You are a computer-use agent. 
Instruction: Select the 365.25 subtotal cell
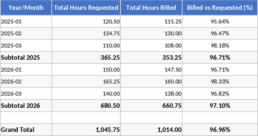point(110,58)
